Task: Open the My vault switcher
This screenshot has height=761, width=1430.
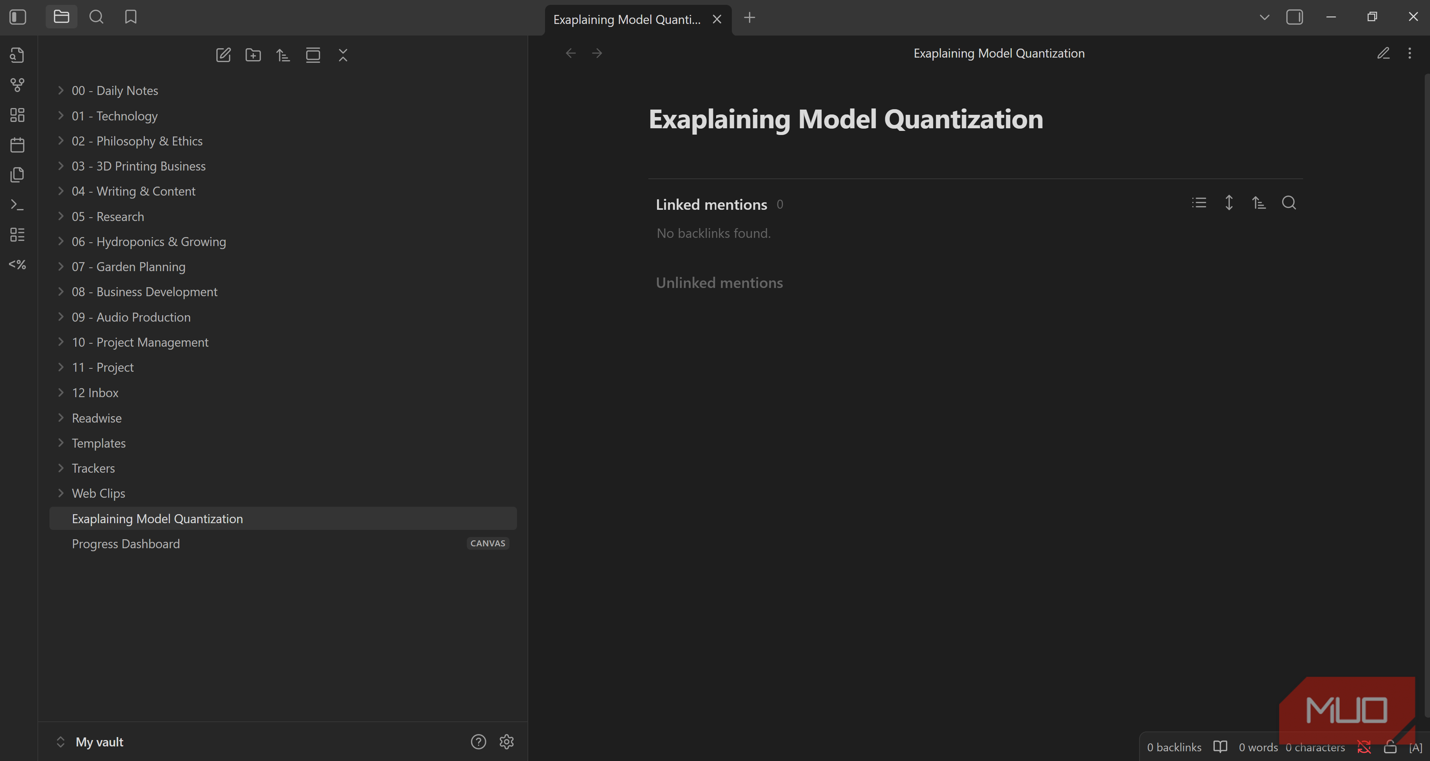Action: (x=90, y=742)
